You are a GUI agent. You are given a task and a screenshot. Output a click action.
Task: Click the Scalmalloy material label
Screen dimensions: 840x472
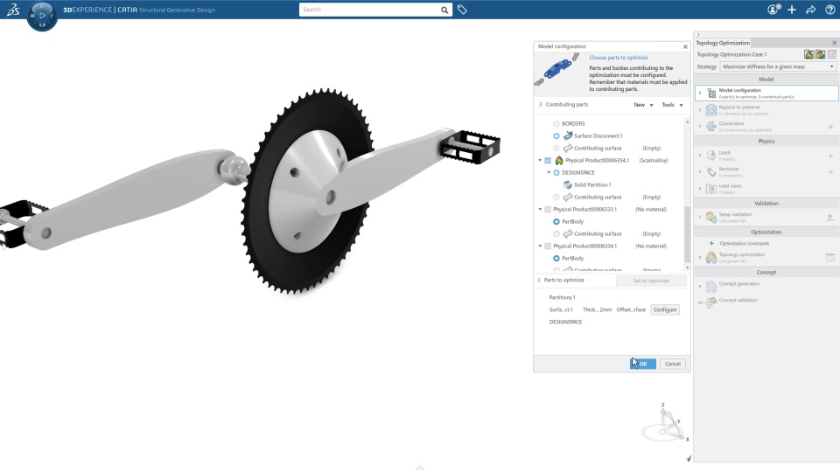click(654, 161)
